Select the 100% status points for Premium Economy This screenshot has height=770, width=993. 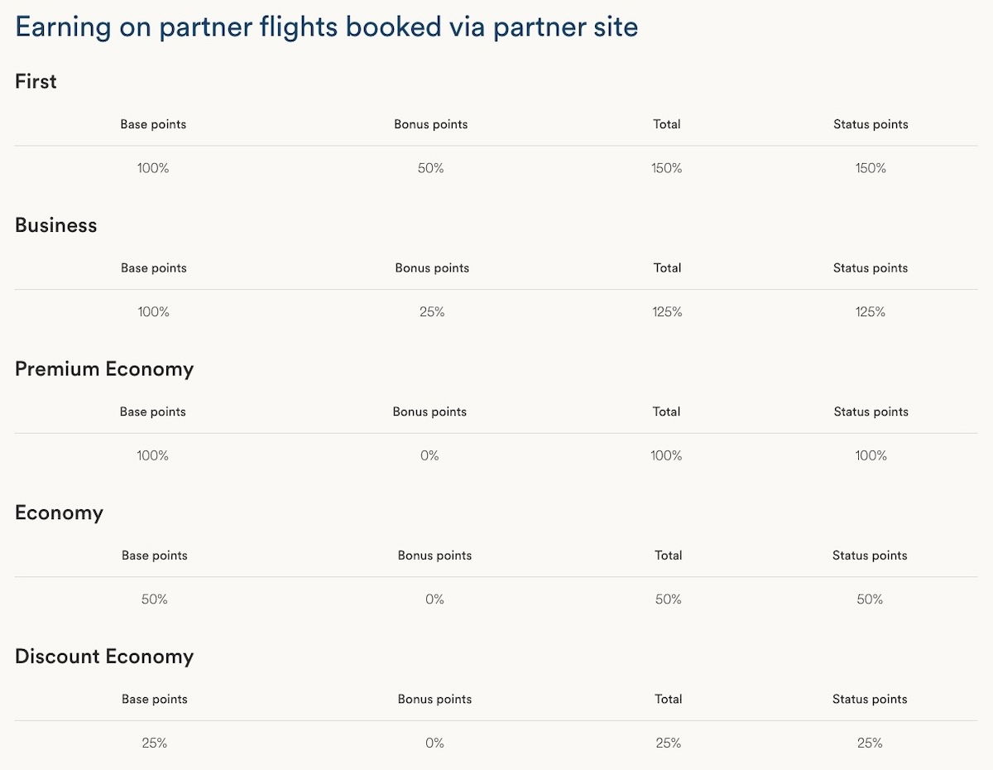point(871,455)
